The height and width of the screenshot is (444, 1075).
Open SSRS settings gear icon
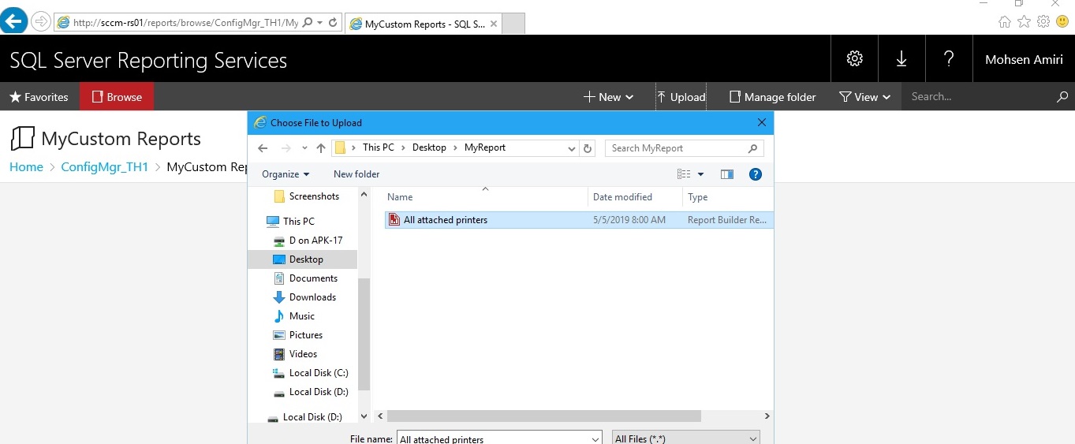(x=854, y=58)
